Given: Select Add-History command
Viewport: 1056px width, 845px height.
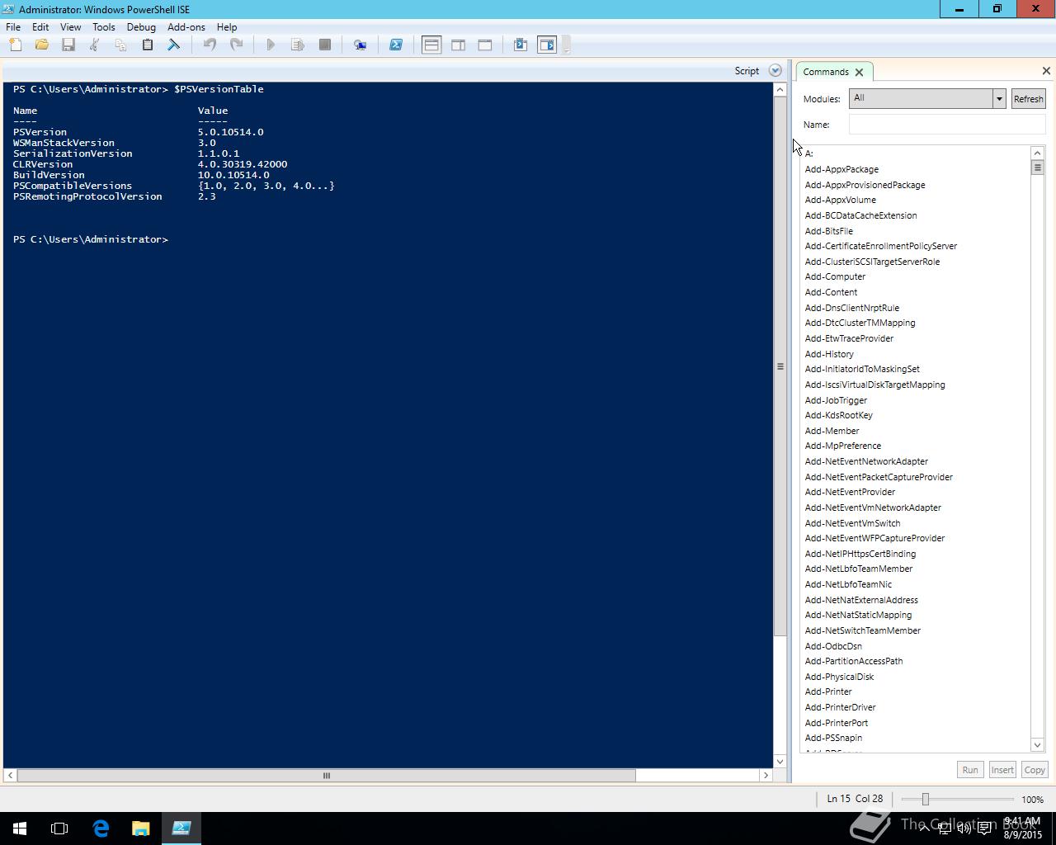Looking at the screenshot, I should 829,354.
